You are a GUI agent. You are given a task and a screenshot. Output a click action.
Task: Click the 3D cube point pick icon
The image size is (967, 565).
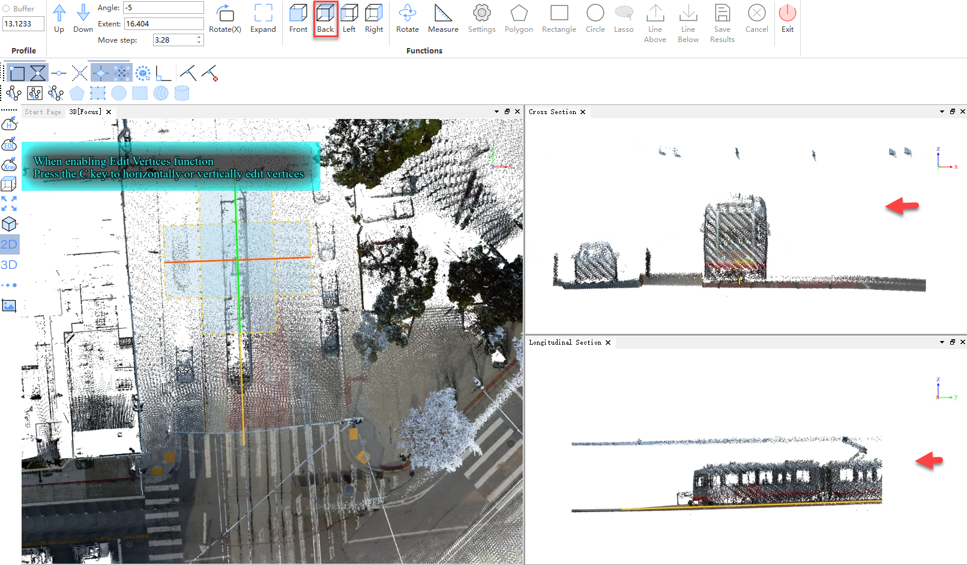(x=143, y=73)
